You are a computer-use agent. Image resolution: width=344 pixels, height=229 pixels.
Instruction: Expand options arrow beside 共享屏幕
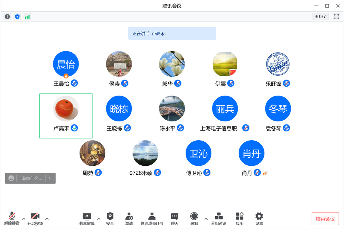99,219
